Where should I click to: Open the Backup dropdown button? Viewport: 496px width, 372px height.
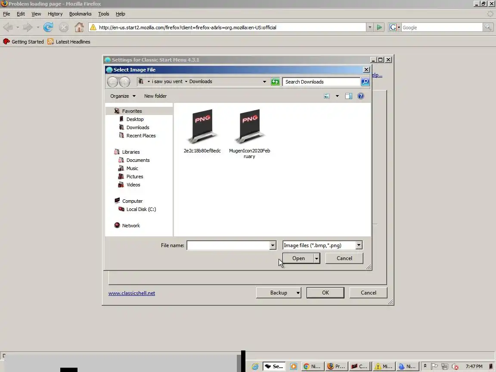pyautogui.click(x=279, y=293)
